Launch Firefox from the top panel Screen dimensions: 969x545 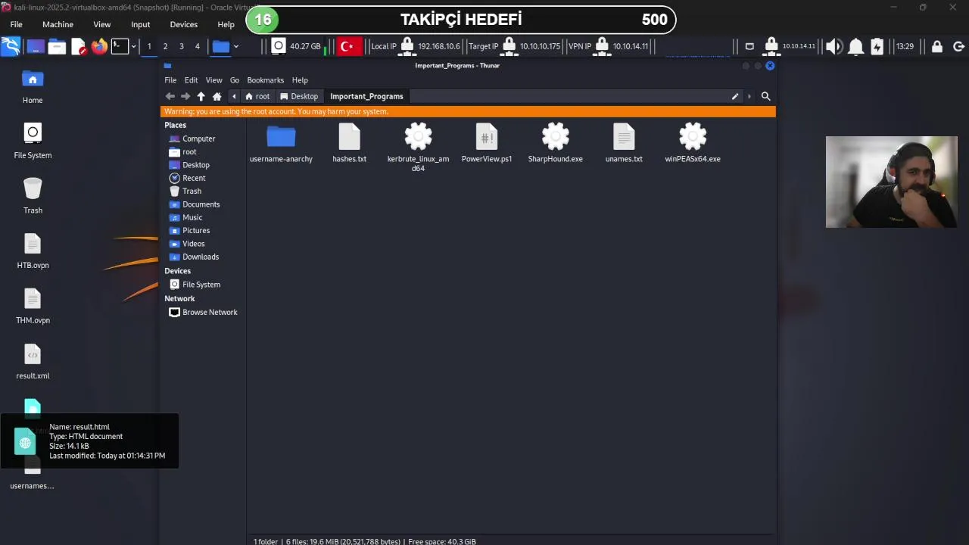pyautogui.click(x=99, y=46)
